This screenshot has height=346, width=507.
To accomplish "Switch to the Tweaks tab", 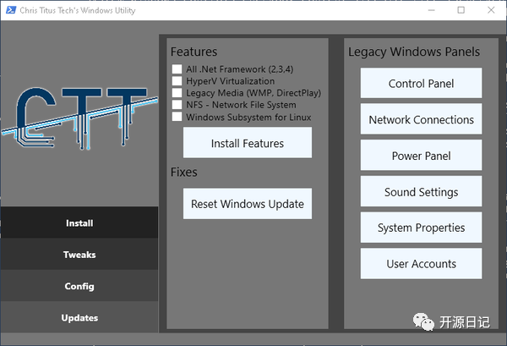I will pos(79,255).
